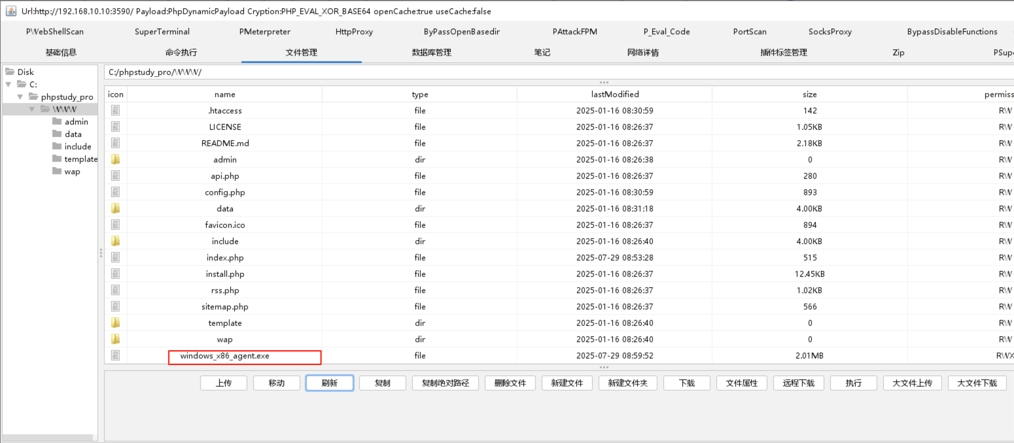This screenshot has width=1014, height=443.
Task: Collapse the phpstudy_pro tree node
Action: click(20, 97)
